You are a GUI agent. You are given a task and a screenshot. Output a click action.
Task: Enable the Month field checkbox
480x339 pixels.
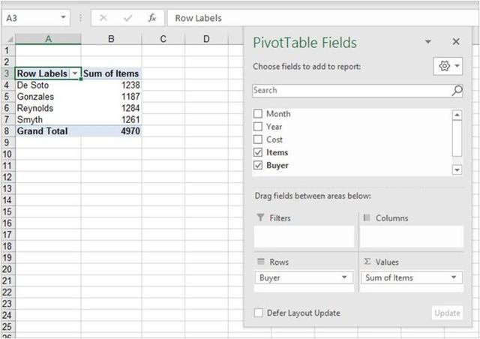tap(258, 114)
